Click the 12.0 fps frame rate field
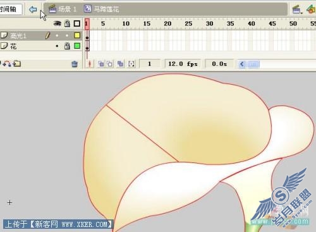 (183, 64)
